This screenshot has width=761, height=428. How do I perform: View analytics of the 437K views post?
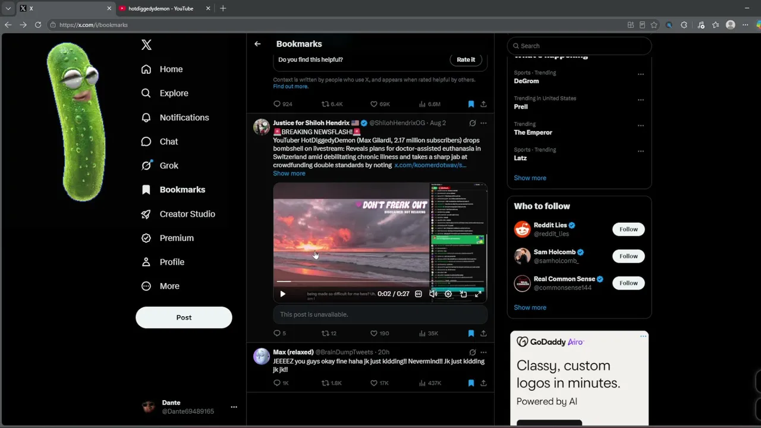(x=430, y=383)
